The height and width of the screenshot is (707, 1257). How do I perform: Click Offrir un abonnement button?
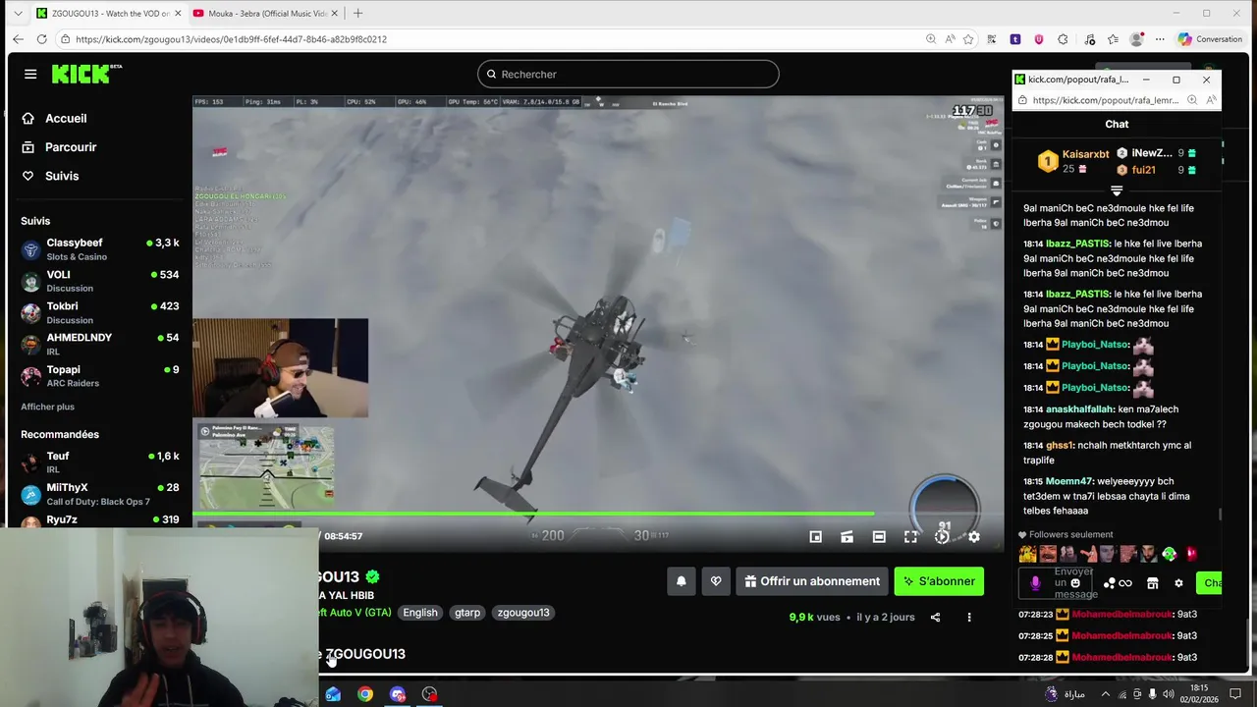[811, 581]
